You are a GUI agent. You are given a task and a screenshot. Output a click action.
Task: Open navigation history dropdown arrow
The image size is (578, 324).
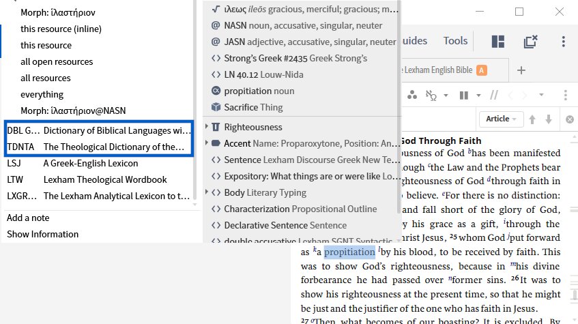coord(541,95)
